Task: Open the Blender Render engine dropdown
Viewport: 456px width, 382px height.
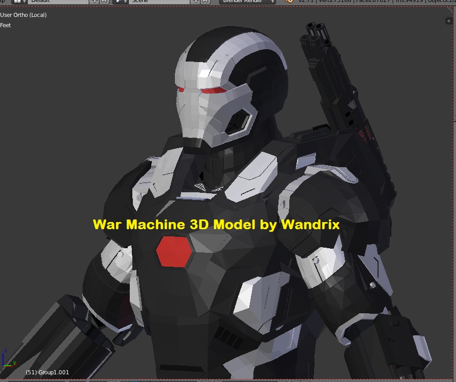Action: tap(247, 2)
